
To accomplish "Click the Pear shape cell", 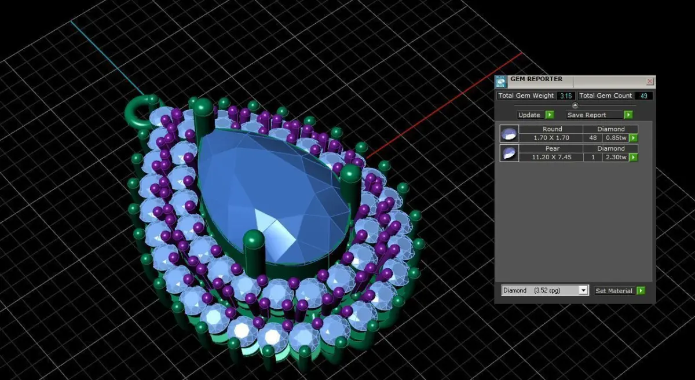I will 552,148.
